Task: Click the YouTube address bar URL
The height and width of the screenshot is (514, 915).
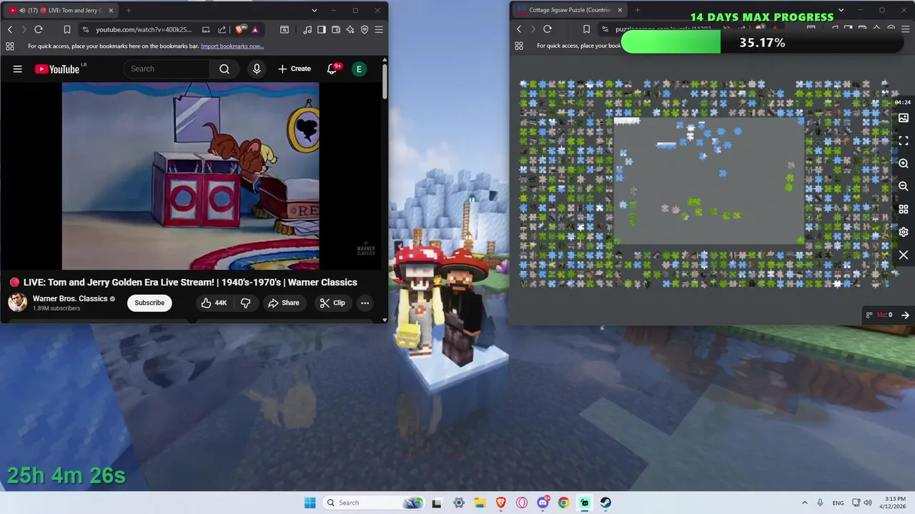Action: (144, 29)
